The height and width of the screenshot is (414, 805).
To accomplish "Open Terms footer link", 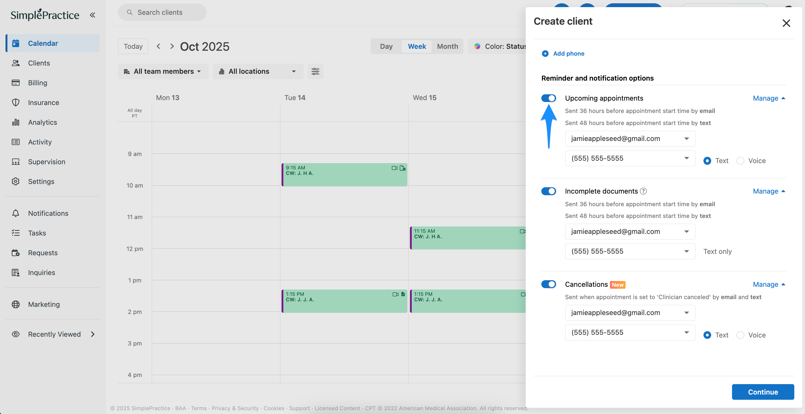I will tap(199, 408).
